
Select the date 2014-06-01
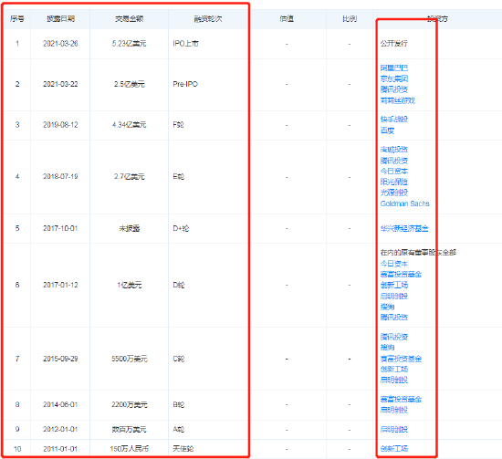click(60, 404)
